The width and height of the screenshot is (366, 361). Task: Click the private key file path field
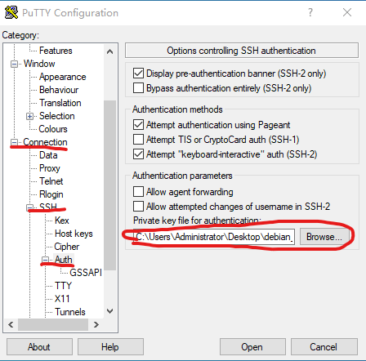click(x=214, y=237)
